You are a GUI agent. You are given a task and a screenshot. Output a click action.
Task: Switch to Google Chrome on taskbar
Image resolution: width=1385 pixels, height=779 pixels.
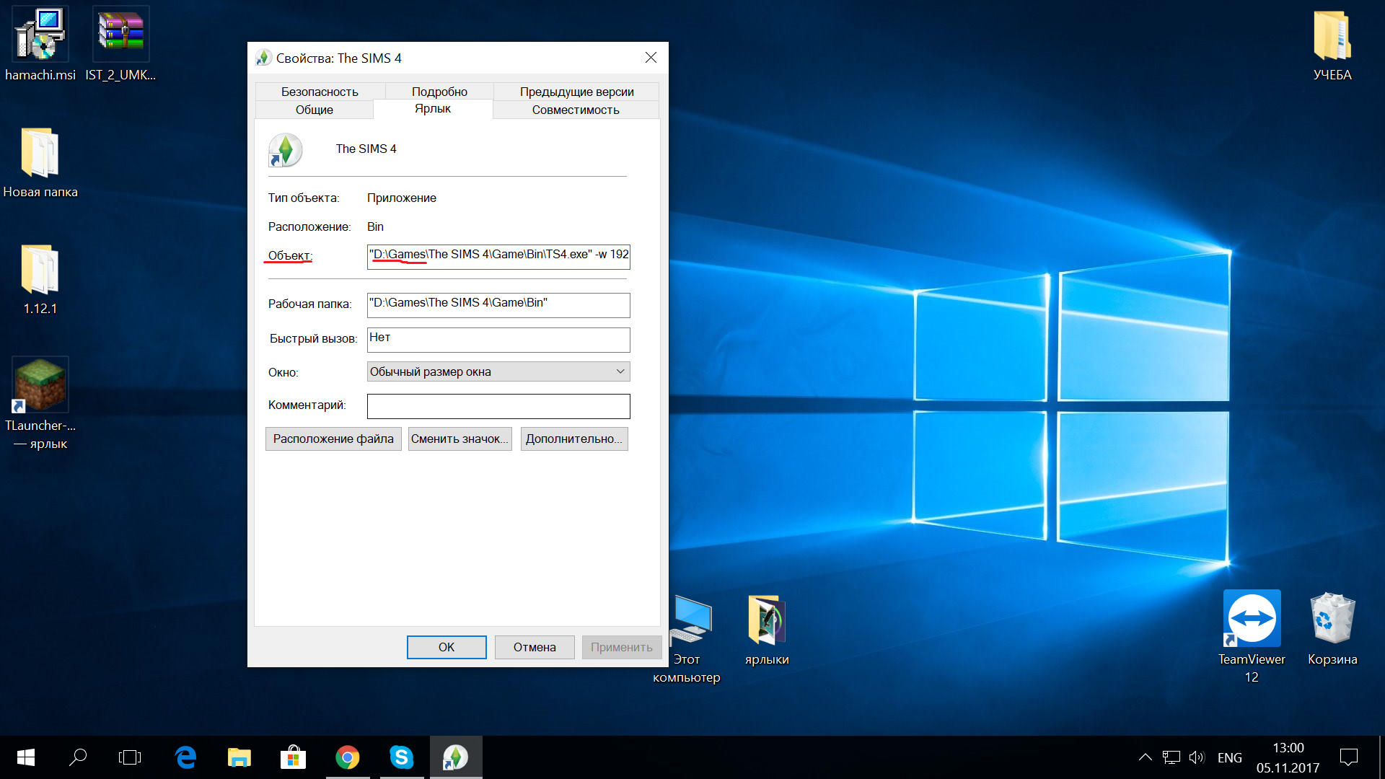coord(348,757)
